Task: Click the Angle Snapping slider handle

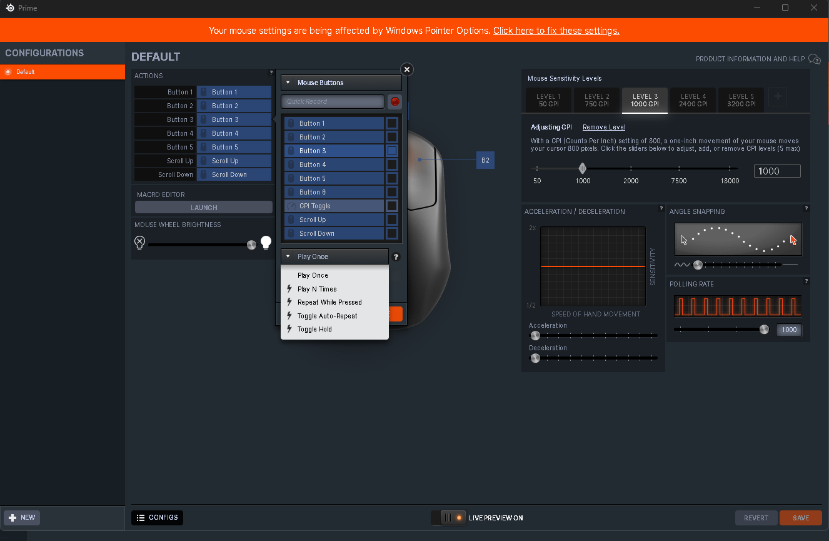Action: [698, 265]
